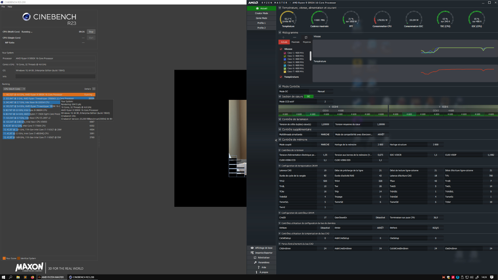Click the histogram minus zoom icon
The image size is (498, 280).
295,37
